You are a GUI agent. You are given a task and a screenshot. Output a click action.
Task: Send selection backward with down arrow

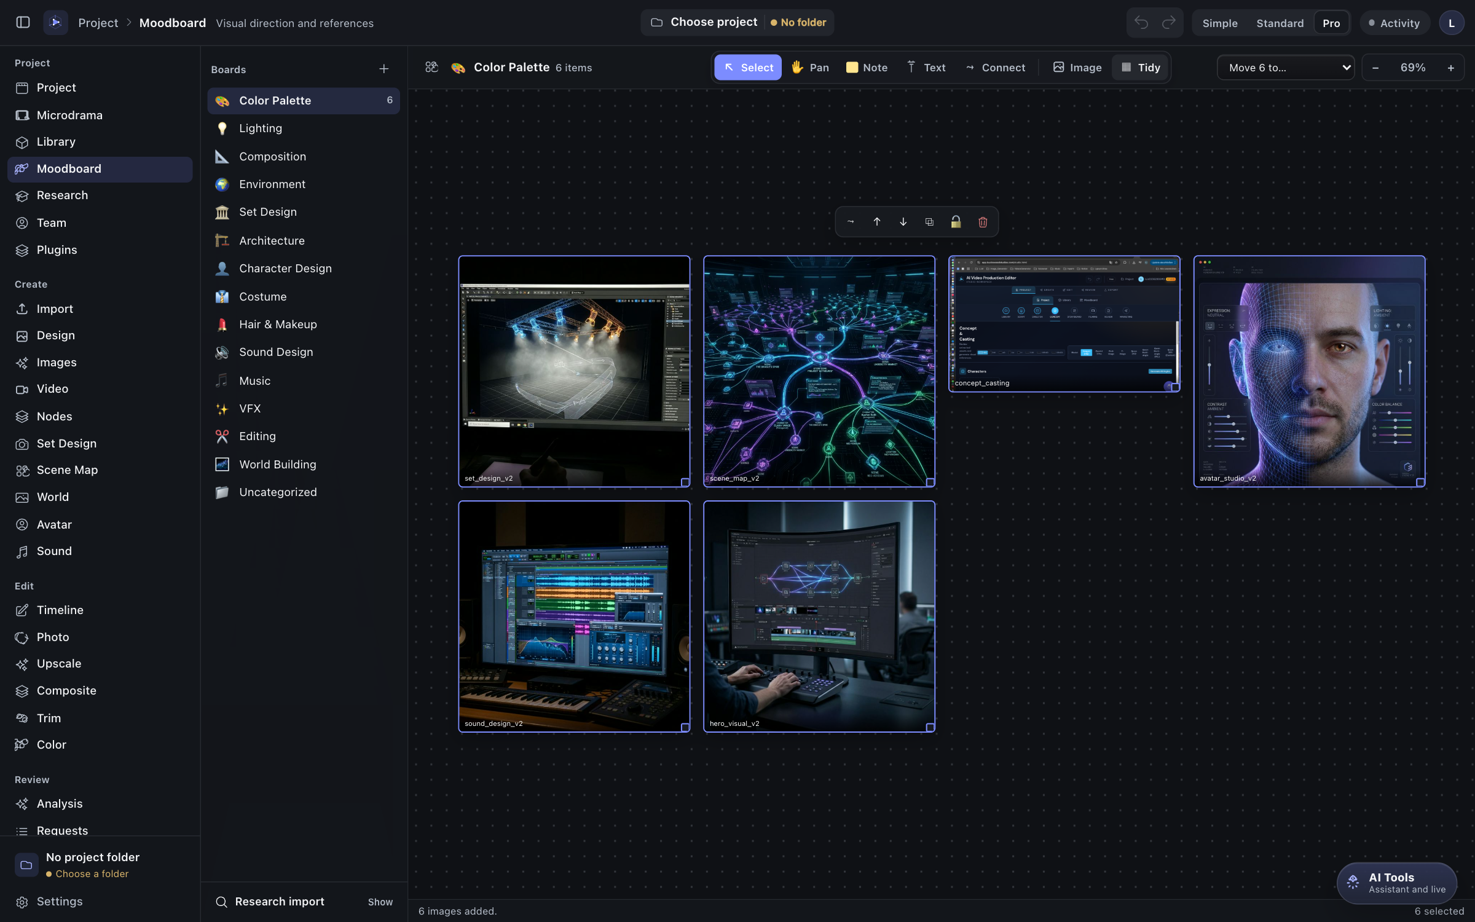[903, 222]
